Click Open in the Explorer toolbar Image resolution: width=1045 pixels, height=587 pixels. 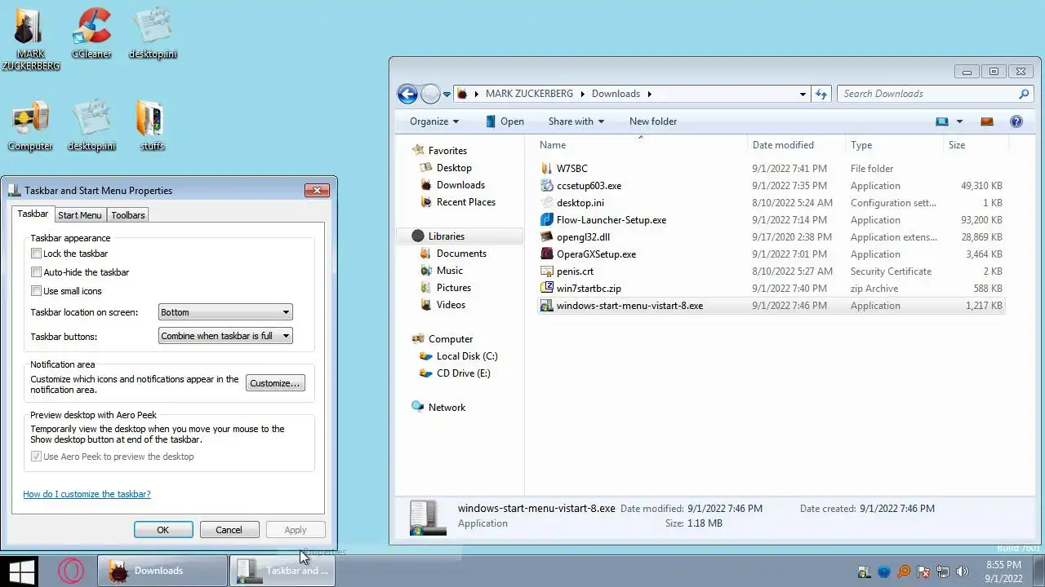coord(505,121)
